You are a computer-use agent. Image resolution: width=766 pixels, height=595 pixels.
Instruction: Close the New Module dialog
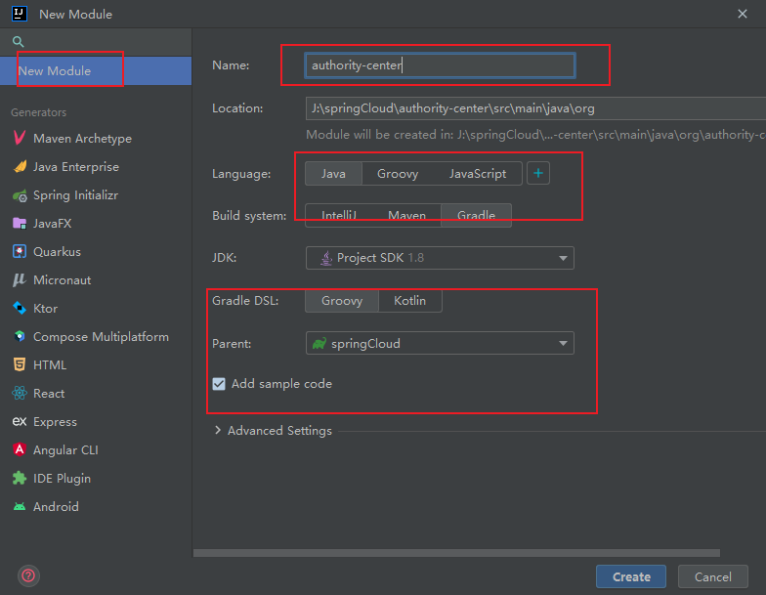click(x=743, y=14)
